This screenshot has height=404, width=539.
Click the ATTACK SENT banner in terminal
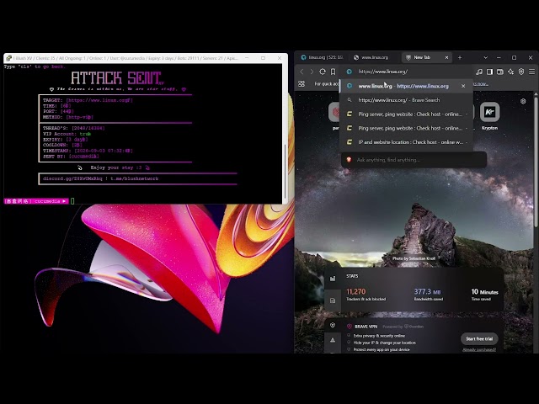pyautogui.click(x=116, y=78)
